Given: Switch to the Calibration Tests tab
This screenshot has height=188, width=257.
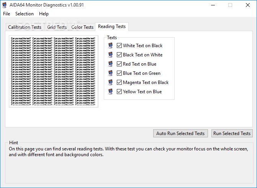Looking at the screenshot, I should tap(25, 27).
